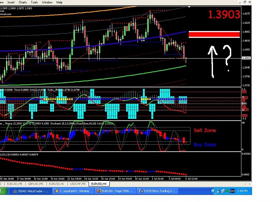Click the 17 Jun 04:00 time label
Screen dimensions: 270x202
coord(24,179)
